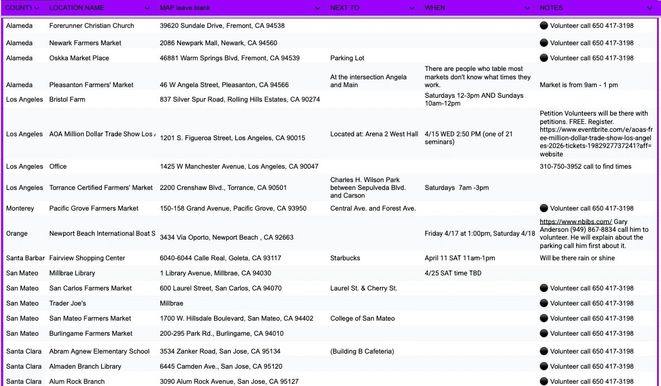Open the www.nbibs.com hyperlink
The height and width of the screenshot is (386, 661).
pyautogui.click(x=576, y=222)
